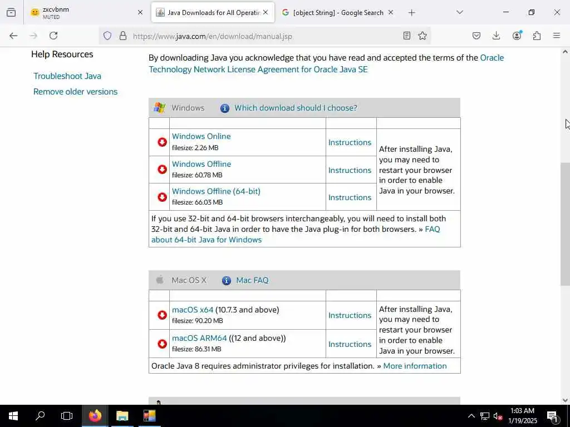Screen dimensions: 570x427
Task: Click red download icon for Windows Online
Action: coord(162,142)
